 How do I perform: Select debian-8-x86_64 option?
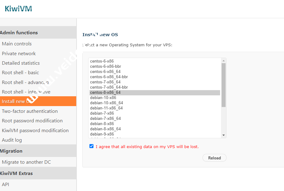(155, 129)
